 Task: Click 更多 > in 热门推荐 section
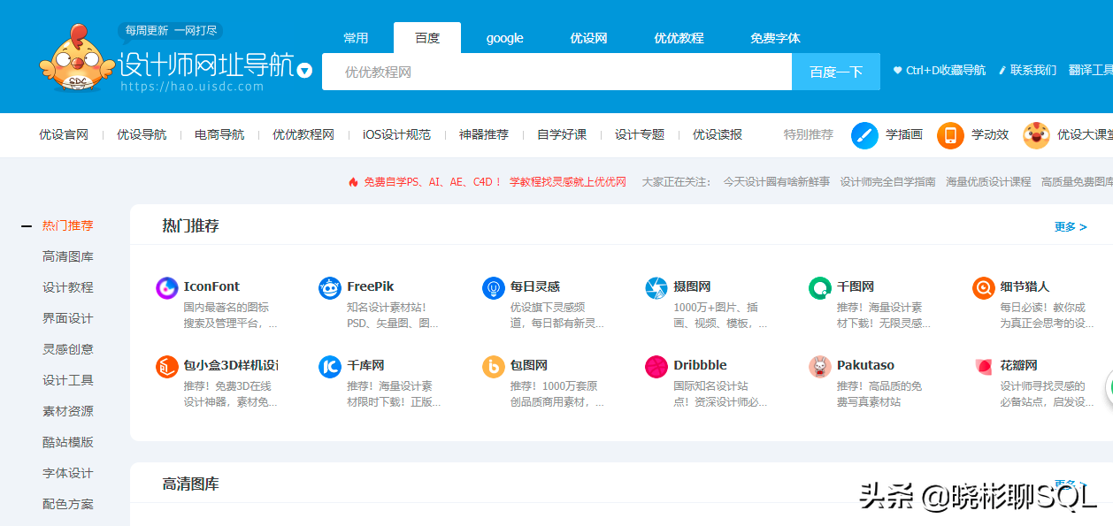1071,227
